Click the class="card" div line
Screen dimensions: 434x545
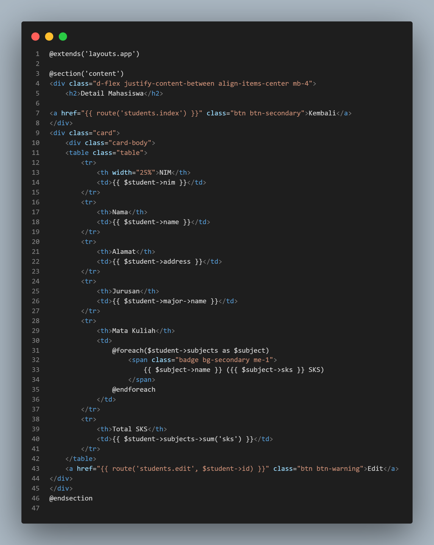click(x=85, y=133)
